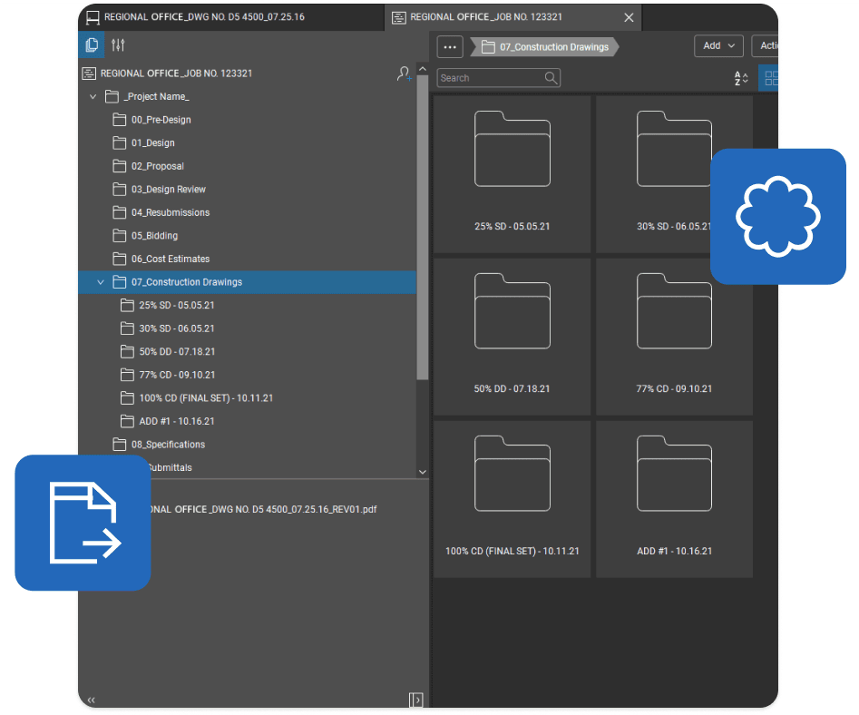
Task: Switch to grid thumbnail view
Action: point(769,78)
